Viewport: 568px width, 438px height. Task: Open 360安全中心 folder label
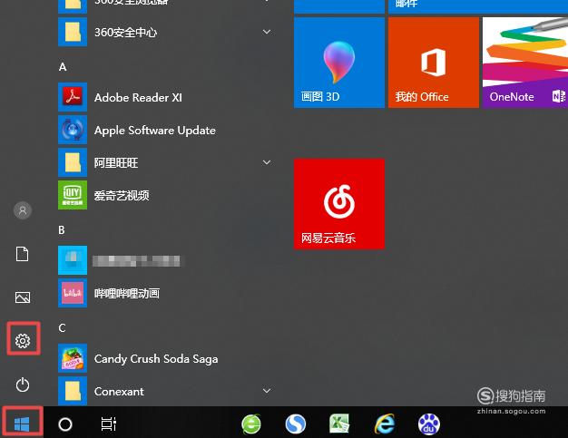[x=126, y=33]
